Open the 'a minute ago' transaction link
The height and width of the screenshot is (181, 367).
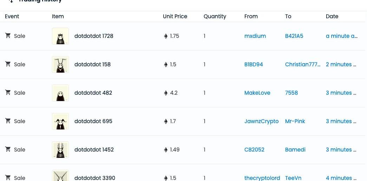341,36
